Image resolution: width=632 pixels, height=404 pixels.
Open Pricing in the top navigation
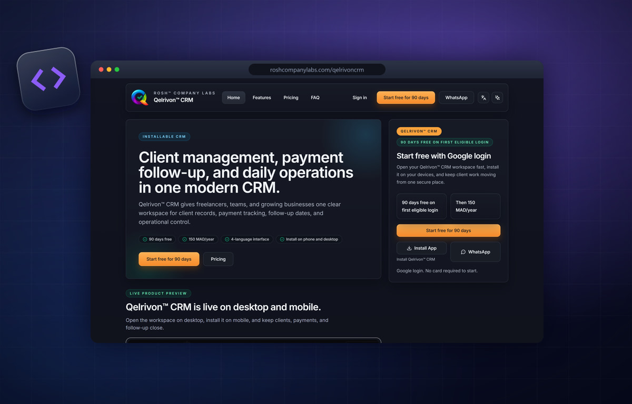click(291, 97)
